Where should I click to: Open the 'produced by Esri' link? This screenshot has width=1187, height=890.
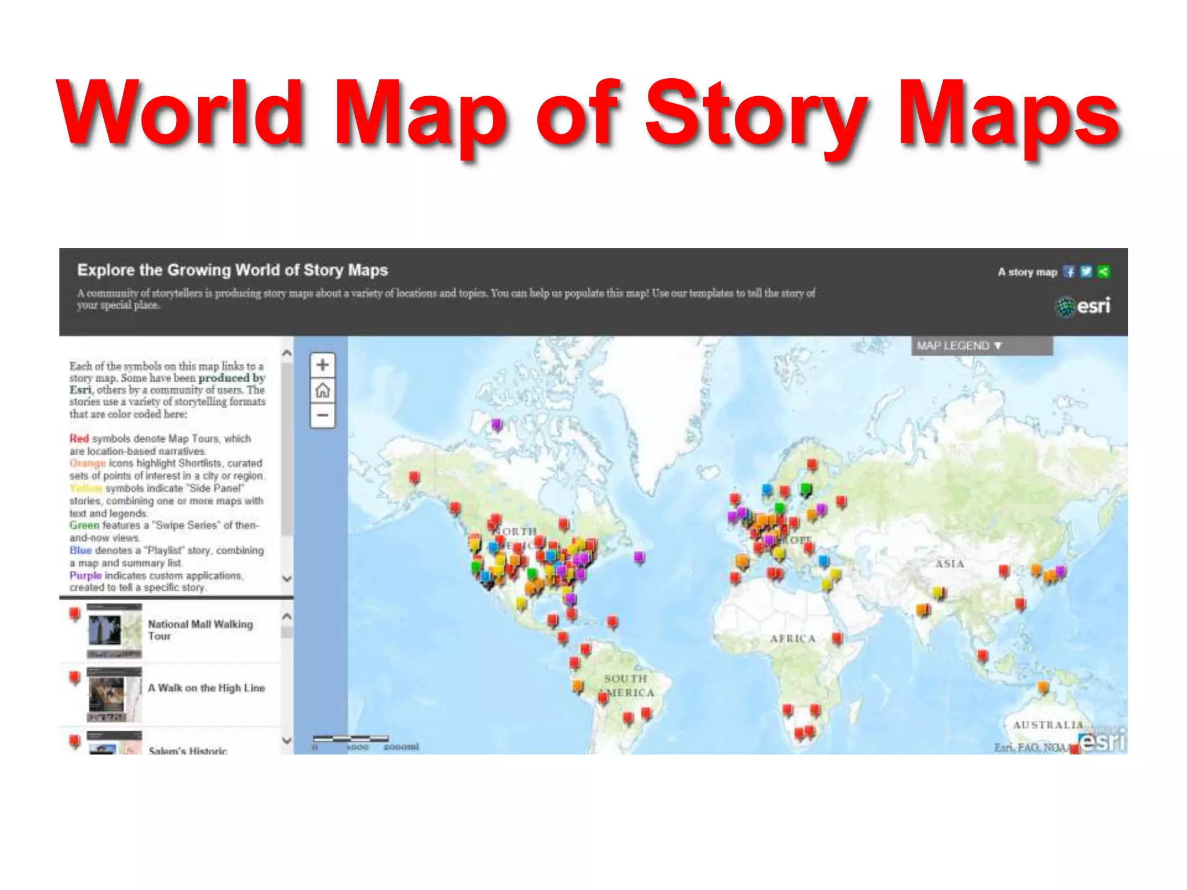coord(168,384)
